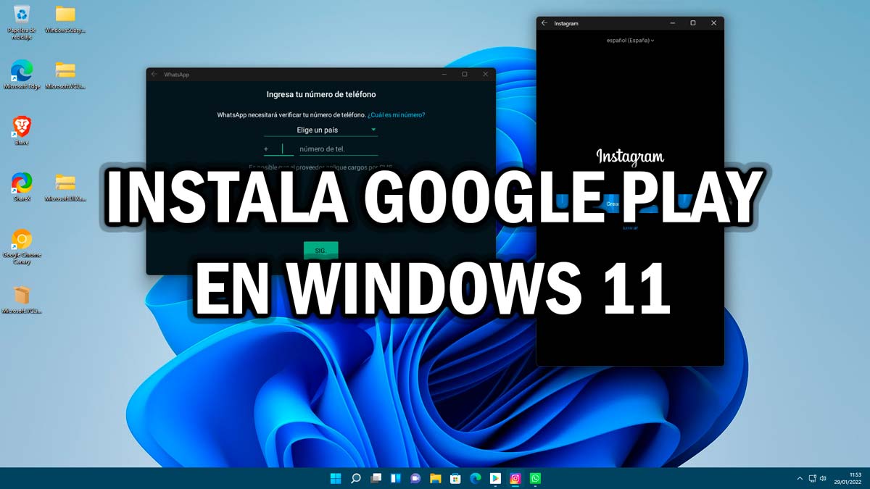
Task: Open File Explorer from taskbar
Action: pyautogui.click(x=436, y=478)
